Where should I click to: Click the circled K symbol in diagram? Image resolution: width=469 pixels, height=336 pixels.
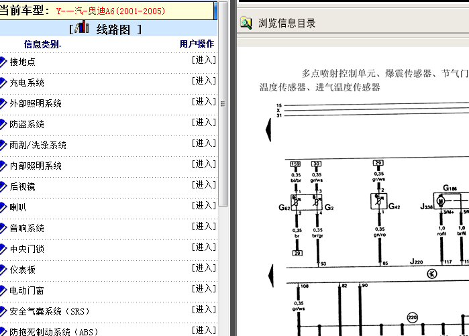pyautogui.click(x=431, y=274)
